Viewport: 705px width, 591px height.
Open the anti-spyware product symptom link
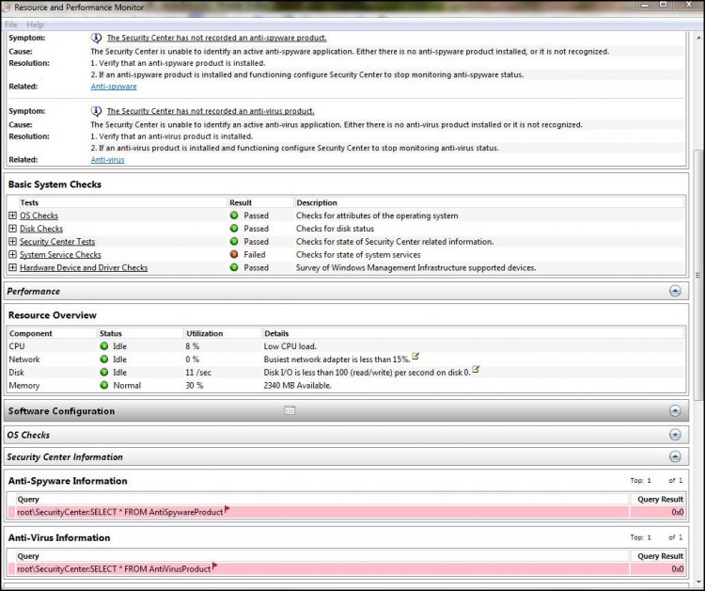(x=217, y=38)
